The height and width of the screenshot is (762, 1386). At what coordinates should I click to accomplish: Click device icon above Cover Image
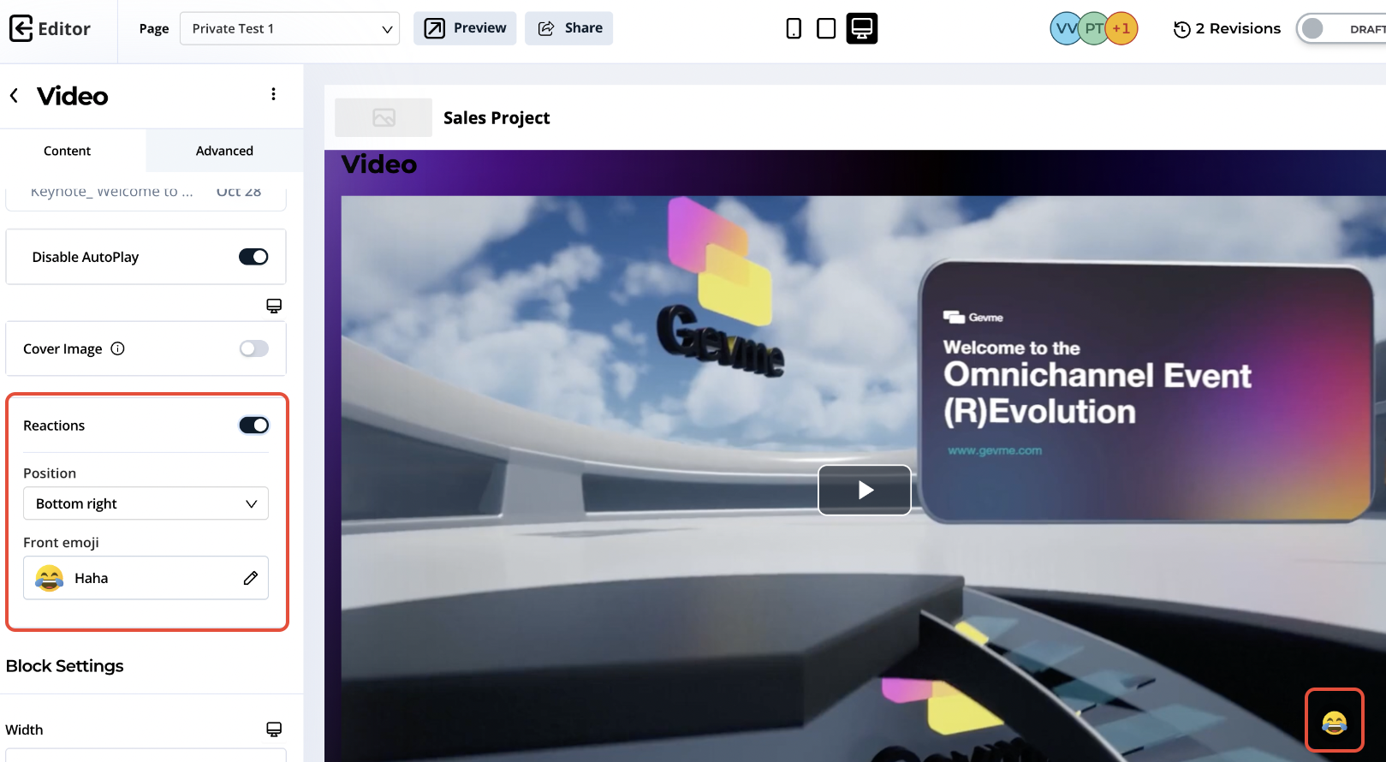(x=274, y=306)
